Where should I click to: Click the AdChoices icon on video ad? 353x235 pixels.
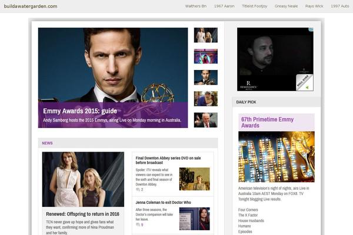click(311, 29)
